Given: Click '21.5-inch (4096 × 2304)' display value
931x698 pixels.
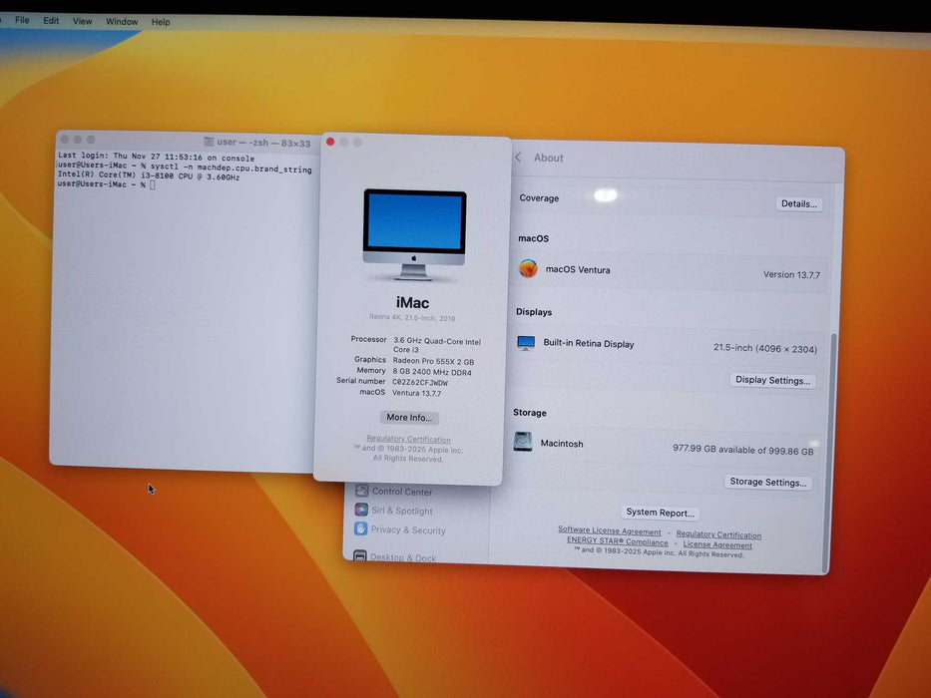Looking at the screenshot, I should coord(764,348).
